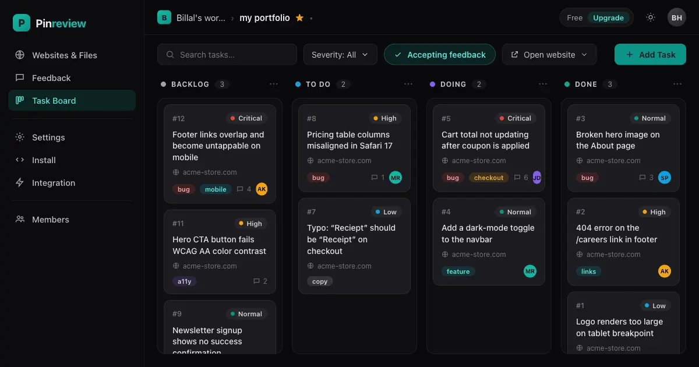Click the a11y tag on task #11
The image size is (699, 367).
pyautogui.click(x=185, y=281)
